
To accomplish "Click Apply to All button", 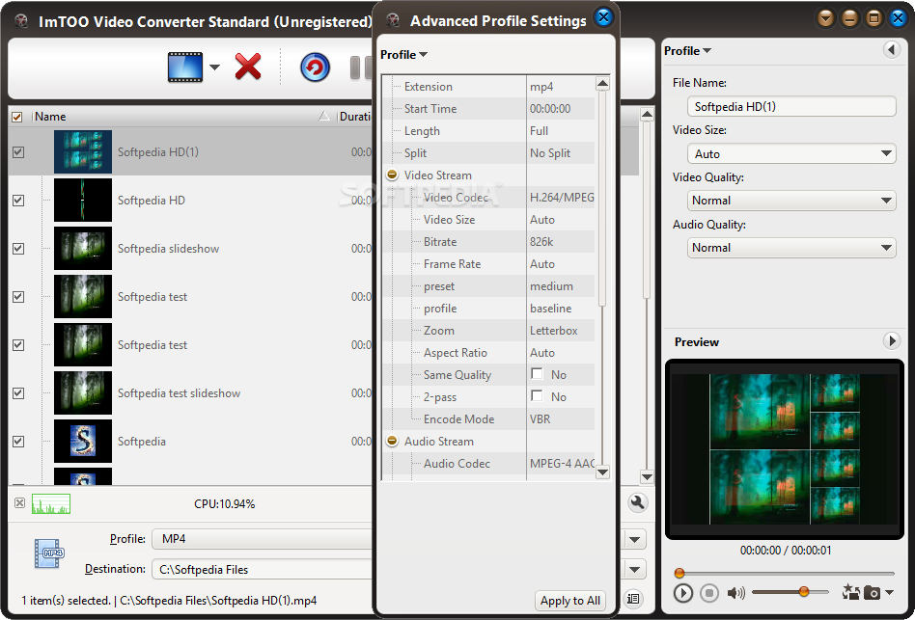I will pyautogui.click(x=570, y=601).
